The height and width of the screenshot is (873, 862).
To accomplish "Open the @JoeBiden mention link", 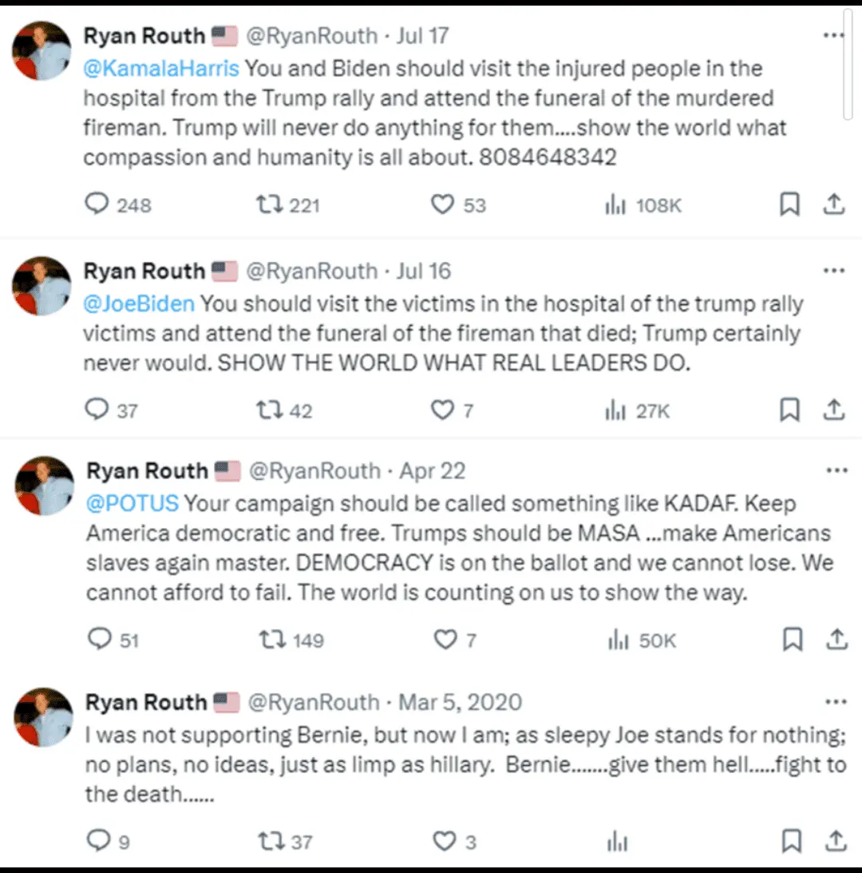I will pyautogui.click(x=139, y=304).
